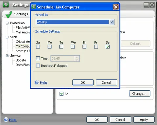Decrease time with the spinner down arrow
The image size is (157, 125).
77,60
